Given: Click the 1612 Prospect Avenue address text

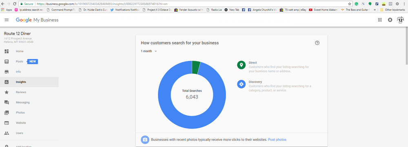Looking at the screenshot, I should [x=18, y=38].
